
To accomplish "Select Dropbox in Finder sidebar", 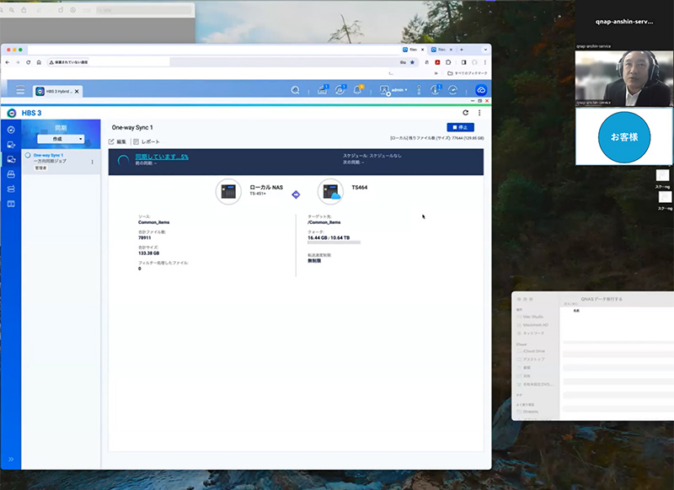I will (530, 412).
